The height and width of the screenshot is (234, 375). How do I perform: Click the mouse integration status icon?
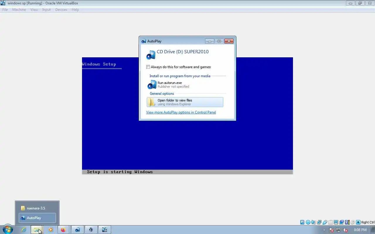353,222
